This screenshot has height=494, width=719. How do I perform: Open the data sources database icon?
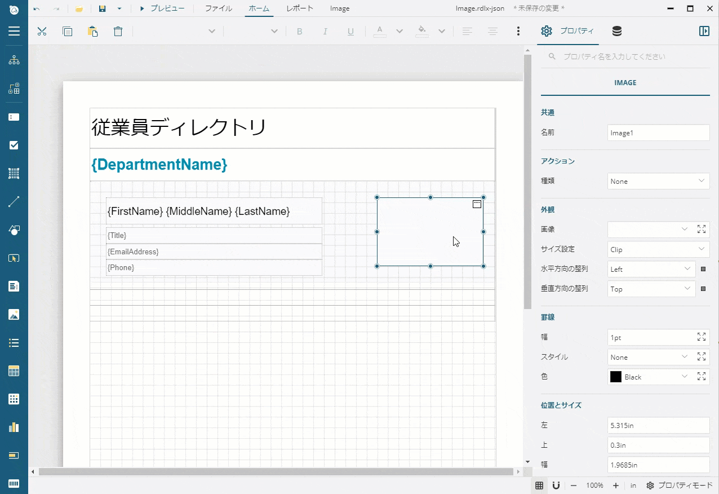tap(617, 32)
